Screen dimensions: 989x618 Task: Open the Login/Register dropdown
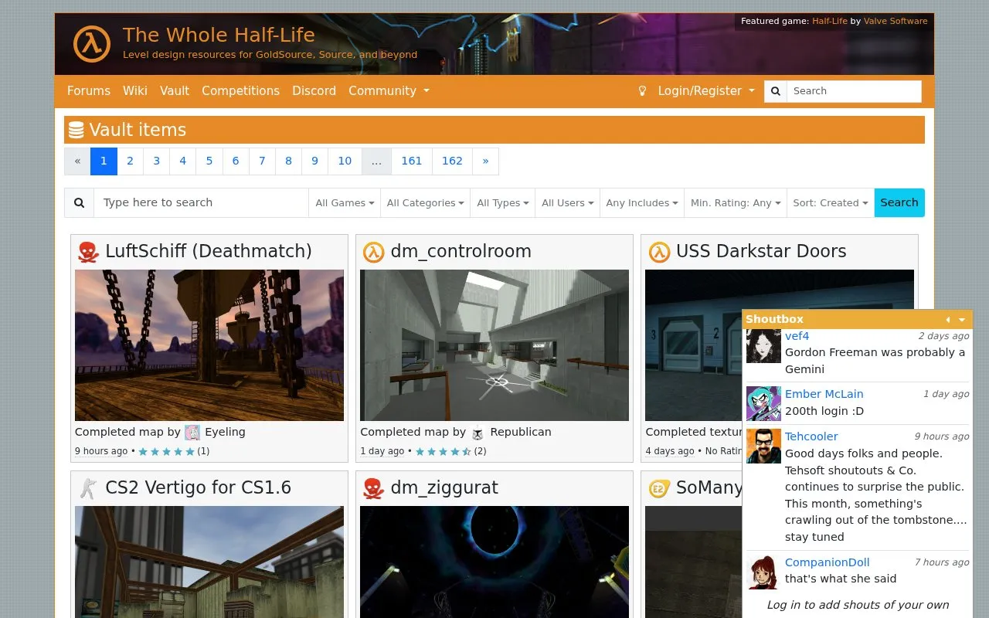(706, 91)
